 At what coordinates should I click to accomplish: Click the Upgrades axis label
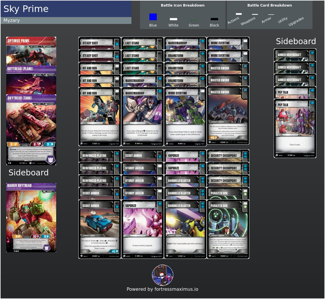tap(296, 21)
